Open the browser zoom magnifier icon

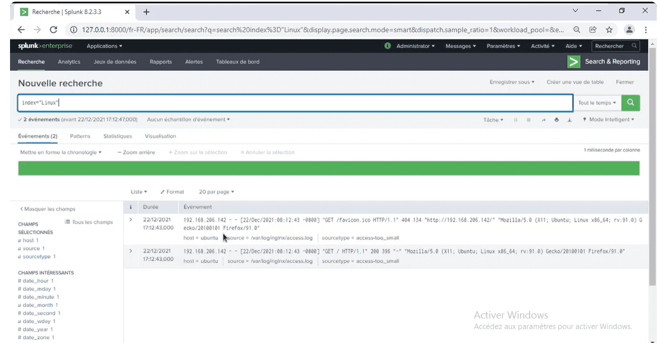pyautogui.click(x=576, y=30)
